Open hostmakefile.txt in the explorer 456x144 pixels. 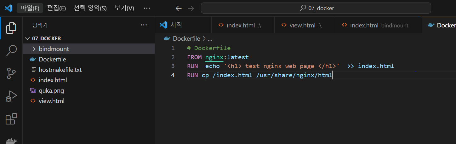pos(88,70)
